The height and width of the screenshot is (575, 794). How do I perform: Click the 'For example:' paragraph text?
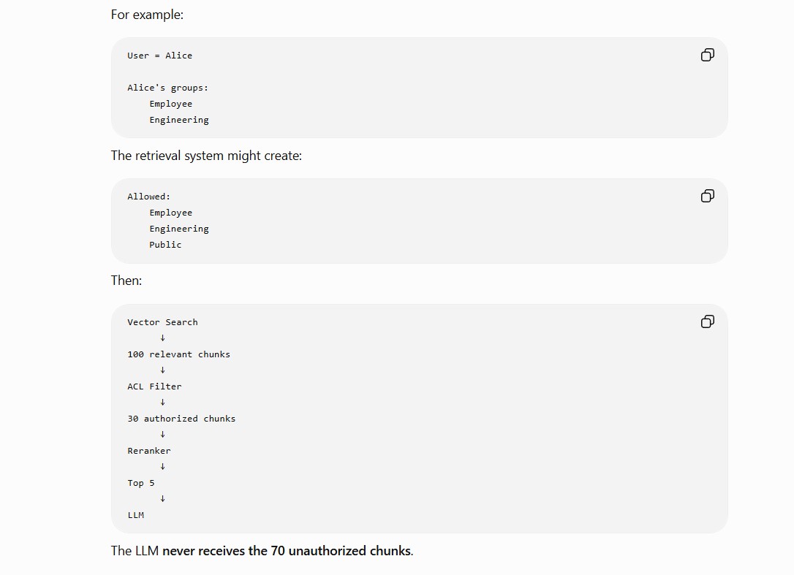pos(147,15)
